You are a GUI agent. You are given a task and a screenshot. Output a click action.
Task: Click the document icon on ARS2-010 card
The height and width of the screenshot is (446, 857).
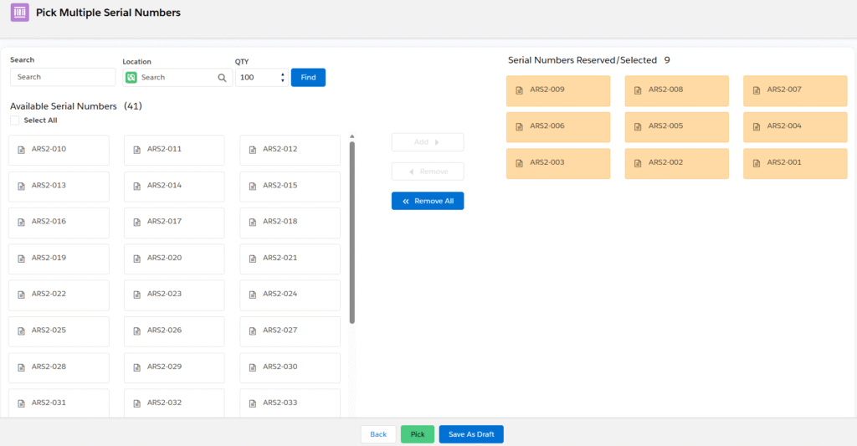click(21, 150)
